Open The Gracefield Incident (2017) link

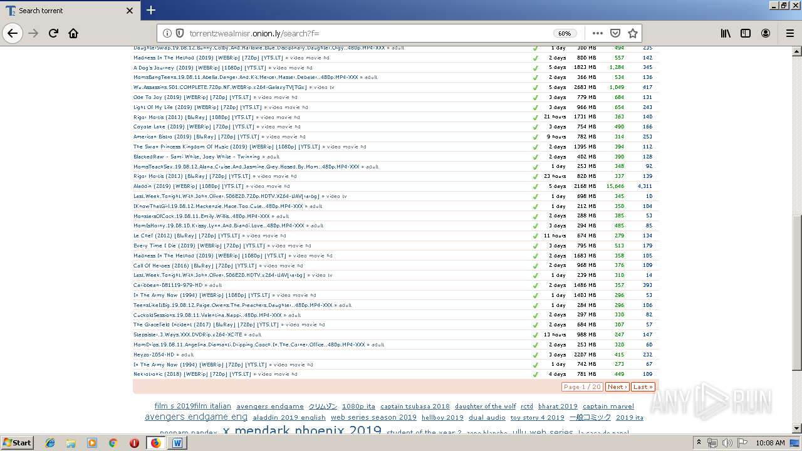pos(206,324)
